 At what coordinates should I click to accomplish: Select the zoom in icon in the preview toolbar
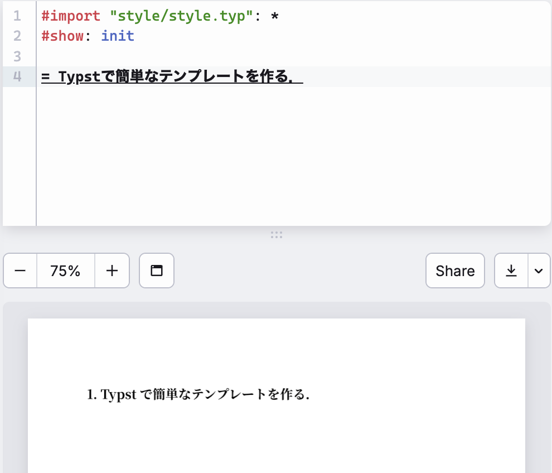click(112, 271)
